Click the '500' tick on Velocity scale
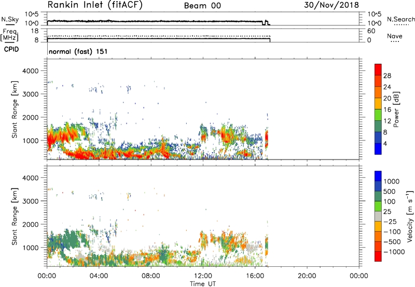This screenshot has width=415, height=287. tap(390, 192)
